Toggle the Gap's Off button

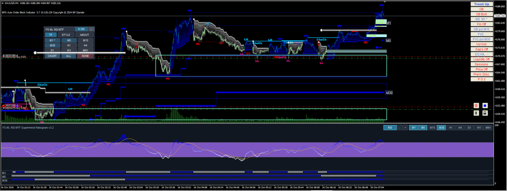481,49
